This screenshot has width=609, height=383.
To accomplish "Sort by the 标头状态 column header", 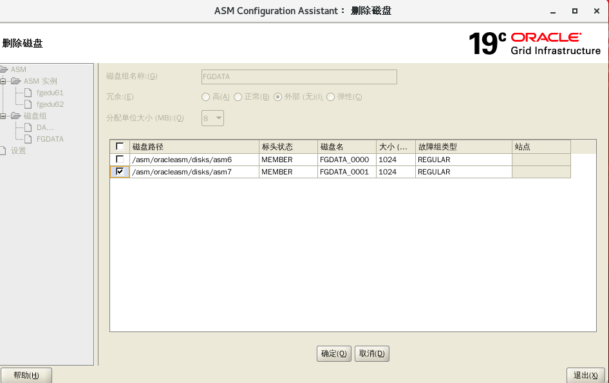I will [x=288, y=147].
